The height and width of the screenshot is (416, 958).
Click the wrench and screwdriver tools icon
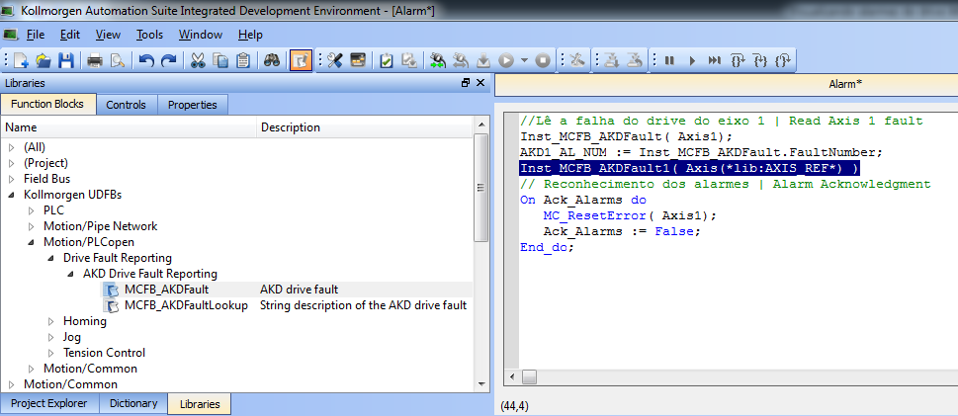(334, 60)
